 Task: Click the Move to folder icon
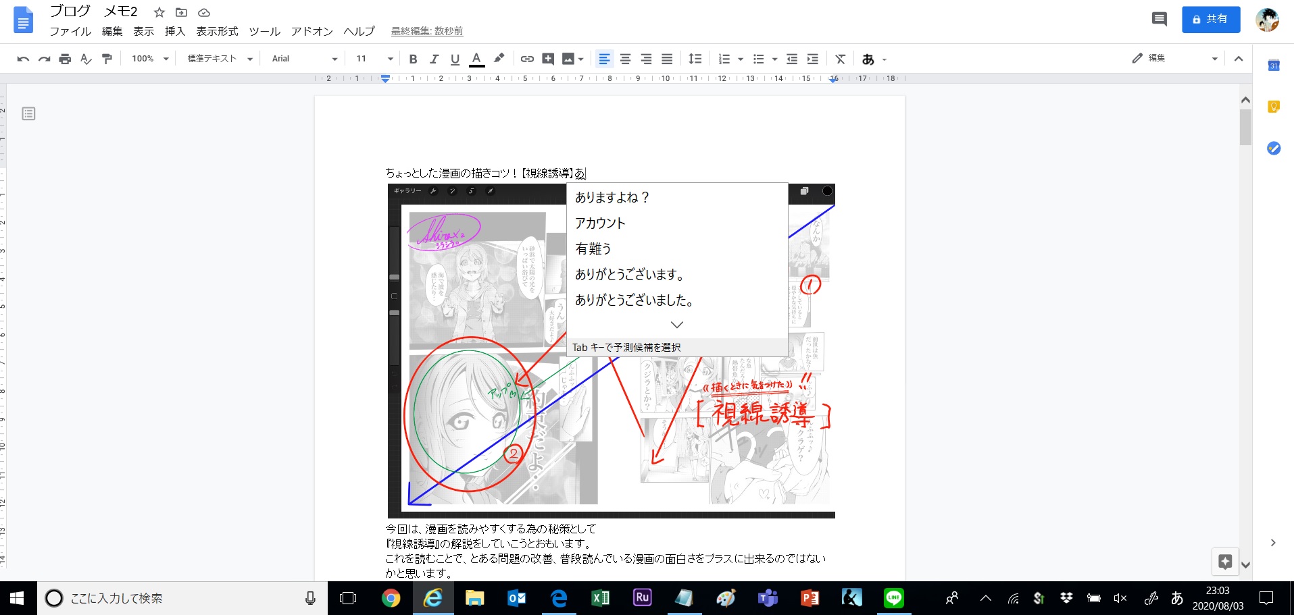point(181,12)
